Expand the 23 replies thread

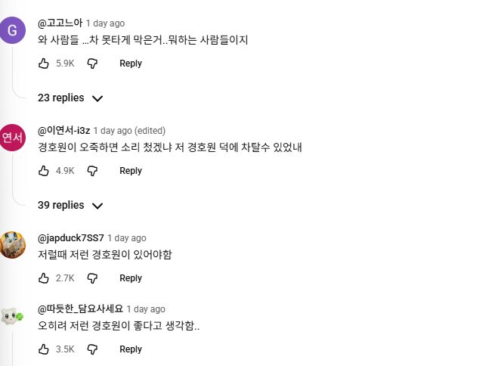70,98
